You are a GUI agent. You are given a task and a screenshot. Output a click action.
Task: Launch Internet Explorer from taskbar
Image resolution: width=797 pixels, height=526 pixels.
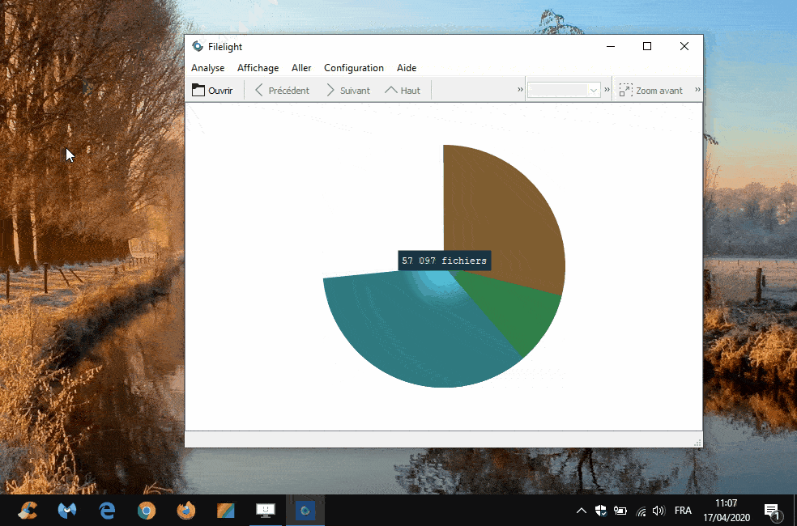(x=107, y=511)
